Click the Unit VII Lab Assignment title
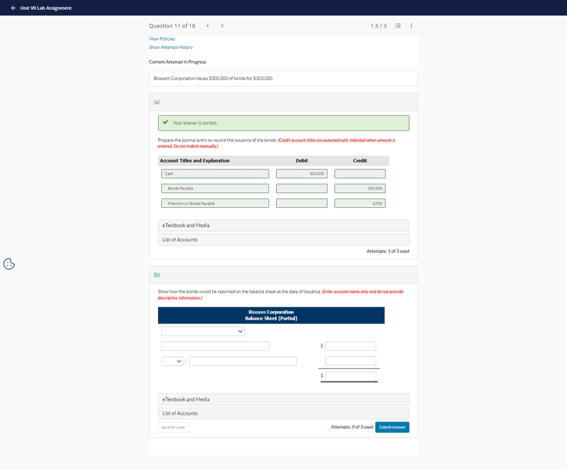This screenshot has width=567, height=470. [46, 8]
